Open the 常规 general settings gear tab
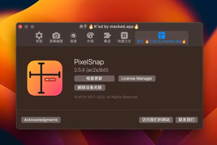This screenshot has height=145, width=217. pyautogui.click(x=39, y=37)
